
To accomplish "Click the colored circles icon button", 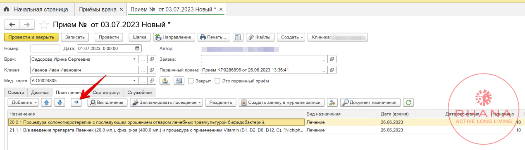I will (x=332, y=102).
